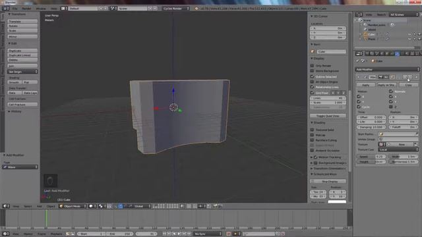
Task: Enable the World Background checkbox
Action: tap(312, 70)
